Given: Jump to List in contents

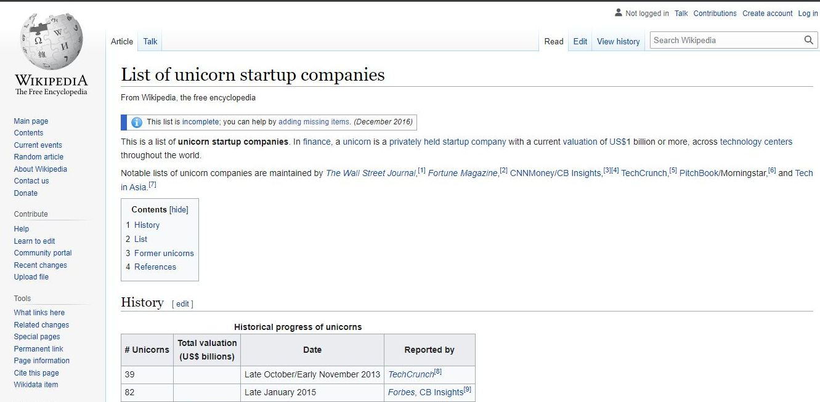Looking at the screenshot, I should pyautogui.click(x=141, y=239).
